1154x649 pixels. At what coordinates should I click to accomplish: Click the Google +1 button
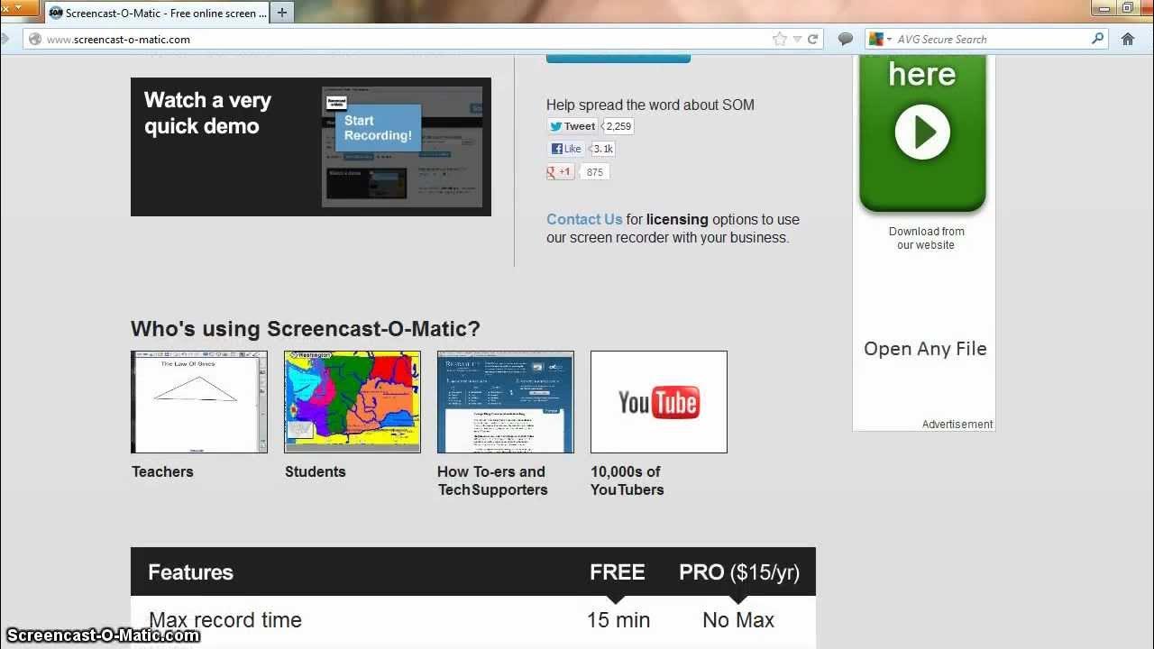click(560, 171)
